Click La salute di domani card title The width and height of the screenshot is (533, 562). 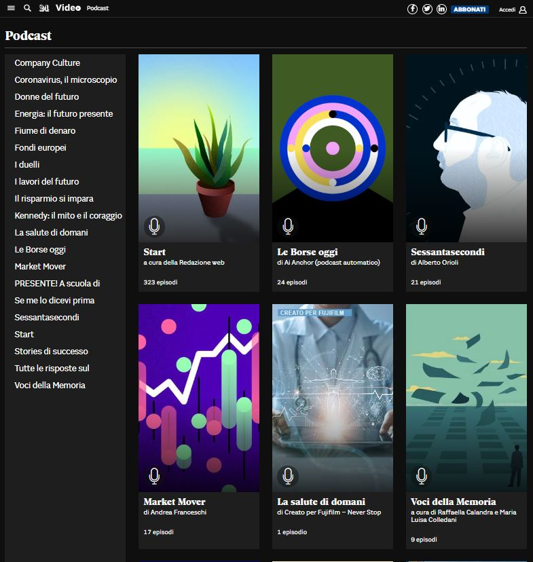(x=321, y=502)
